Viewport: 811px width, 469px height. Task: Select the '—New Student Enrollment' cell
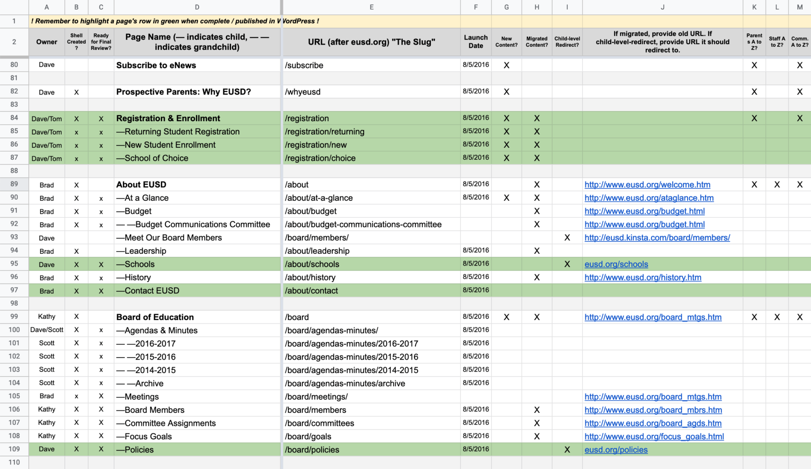197,145
